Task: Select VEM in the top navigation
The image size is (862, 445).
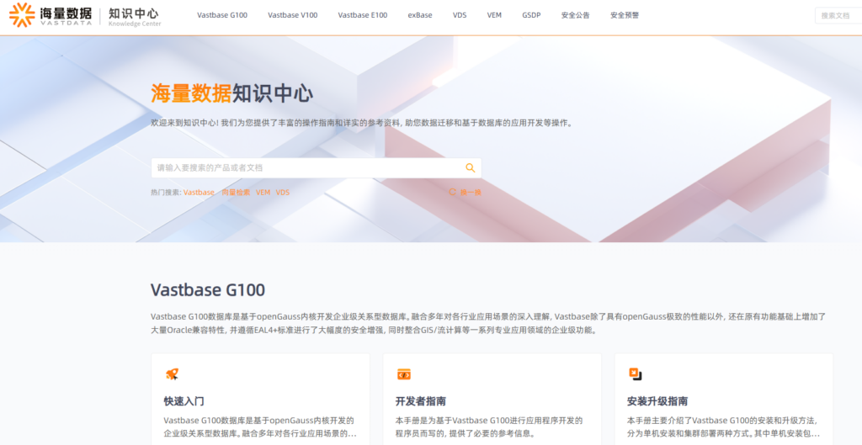Action: pyautogui.click(x=494, y=15)
